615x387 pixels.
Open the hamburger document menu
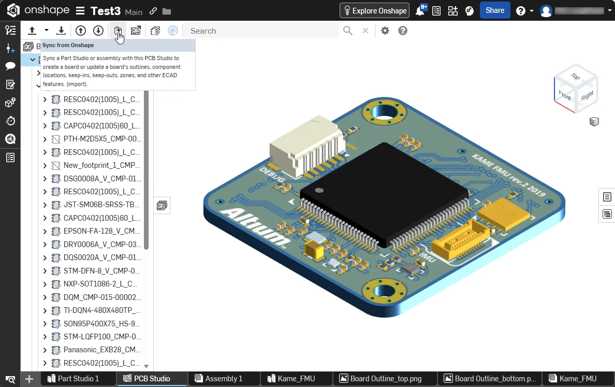click(80, 10)
